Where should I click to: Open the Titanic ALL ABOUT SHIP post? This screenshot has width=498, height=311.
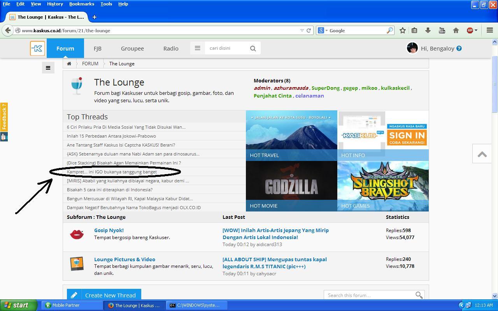(x=275, y=263)
